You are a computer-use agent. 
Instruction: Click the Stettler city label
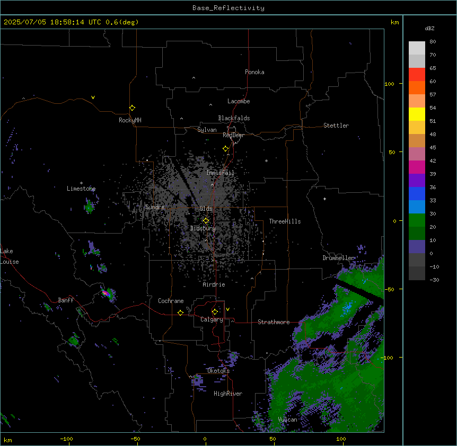(x=336, y=126)
